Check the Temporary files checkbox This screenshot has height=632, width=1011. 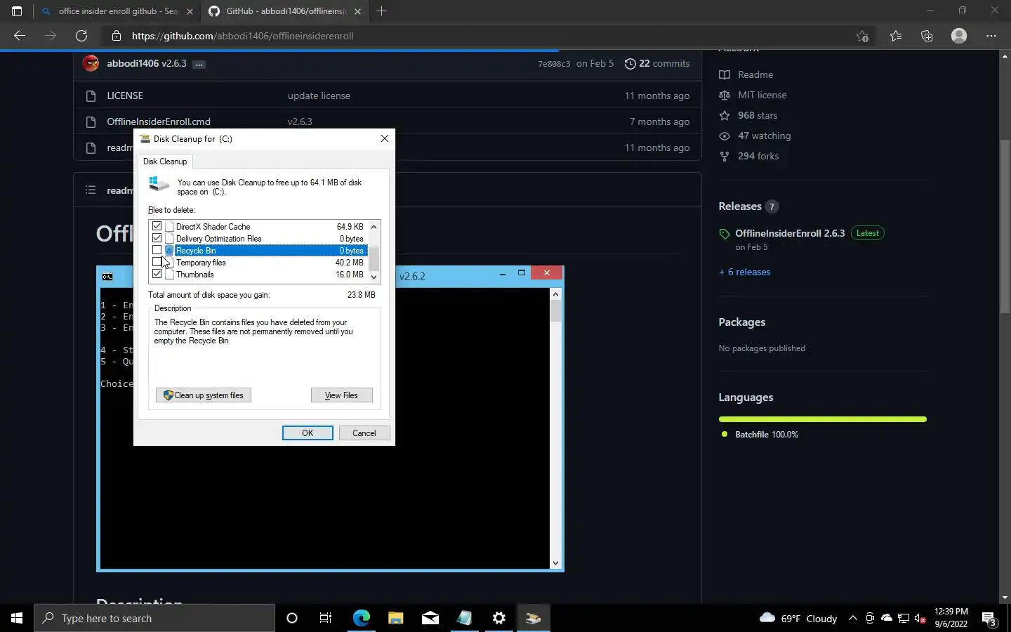[157, 263]
